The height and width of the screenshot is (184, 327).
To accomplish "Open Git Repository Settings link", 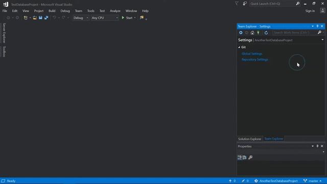I will point(255,60).
